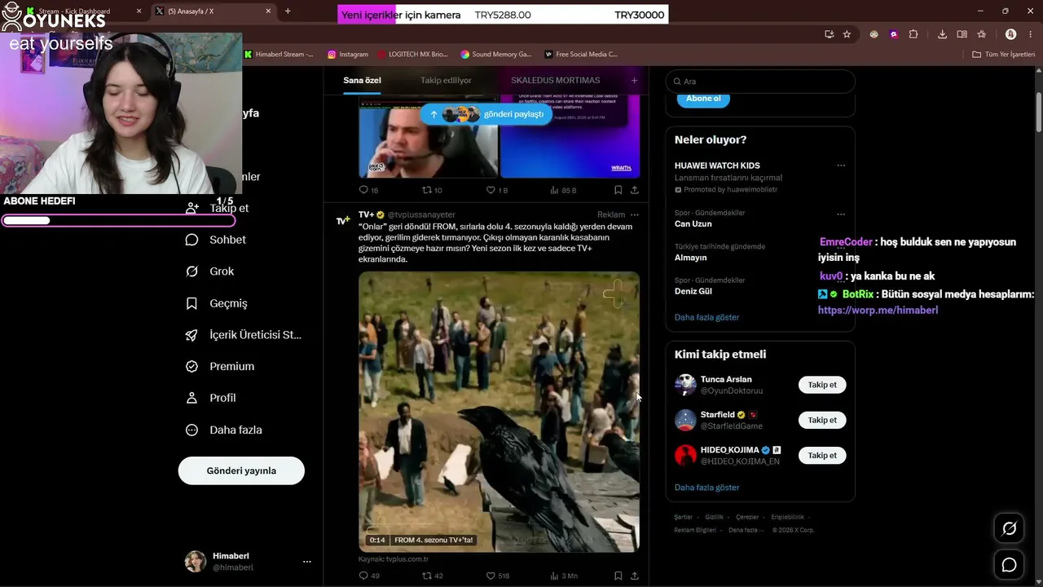Open more options for Can Uzun trend
Viewport: 1043px width, 587px height.
pos(841,214)
